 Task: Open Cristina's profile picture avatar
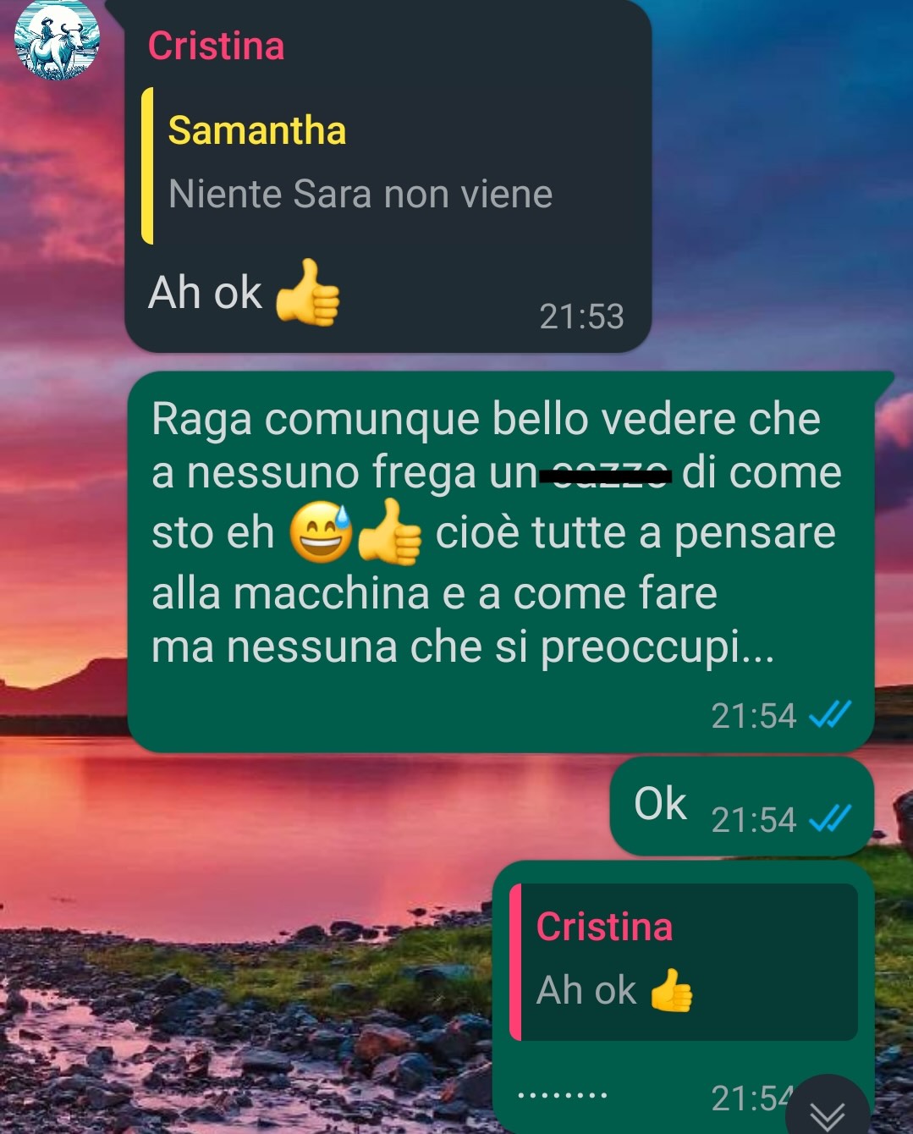tap(57, 39)
